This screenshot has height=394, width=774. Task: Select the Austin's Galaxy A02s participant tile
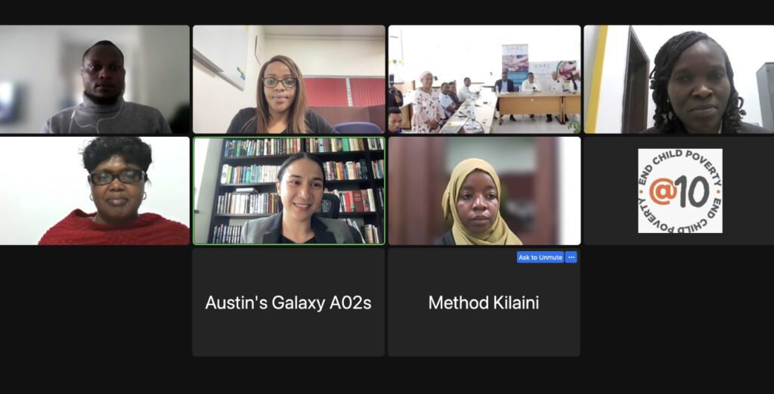click(x=288, y=302)
